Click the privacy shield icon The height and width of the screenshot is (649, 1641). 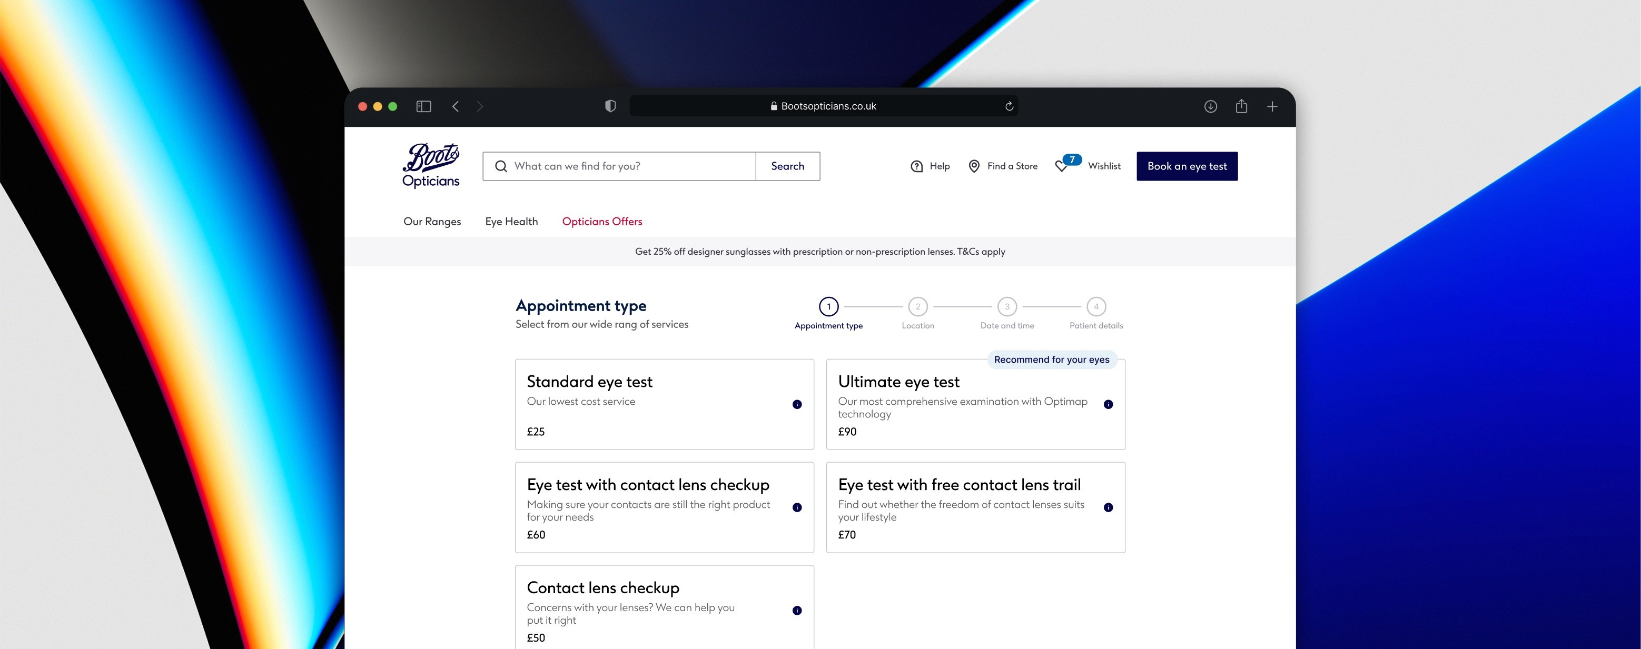610,106
